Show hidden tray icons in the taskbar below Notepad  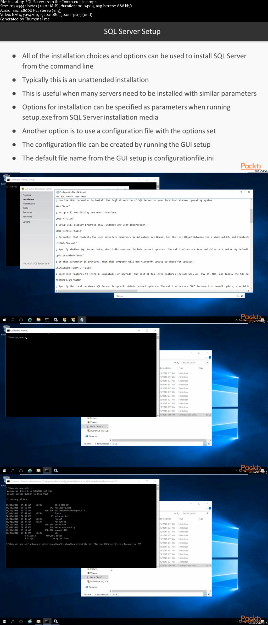pyautogui.click(x=237, y=320)
